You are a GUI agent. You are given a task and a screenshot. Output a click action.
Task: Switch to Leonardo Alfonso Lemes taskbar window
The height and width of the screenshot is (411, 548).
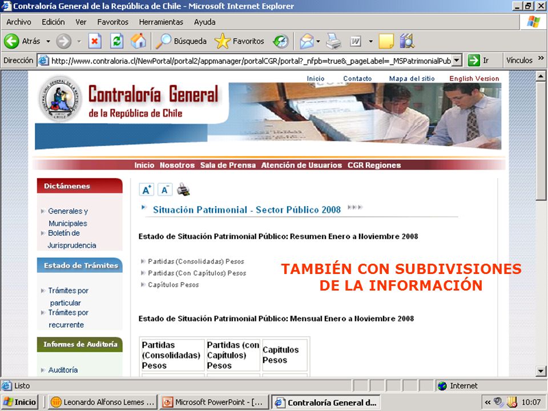102,402
